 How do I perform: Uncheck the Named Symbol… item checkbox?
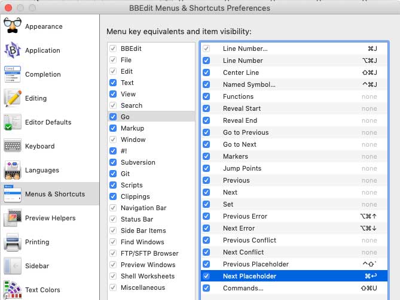[x=206, y=84]
